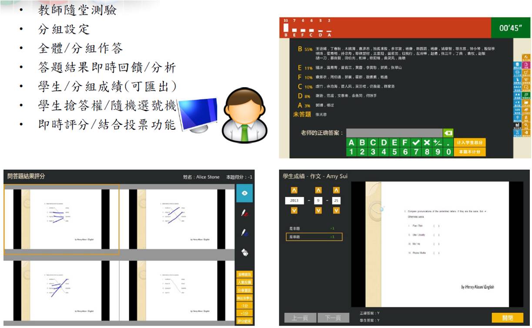The height and width of the screenshot is (328, 532).
Task: Click the teacher's correct answer input field
Action: click(394, 133)
